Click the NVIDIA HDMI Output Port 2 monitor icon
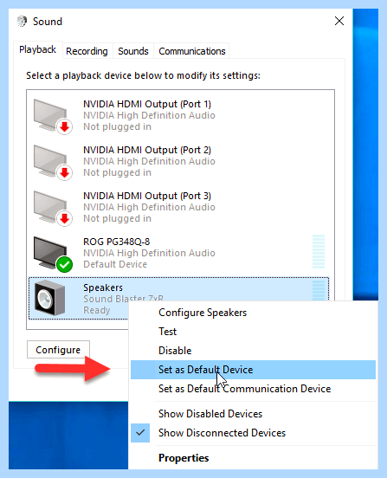387x478 pixels. (x=53, y=162)
